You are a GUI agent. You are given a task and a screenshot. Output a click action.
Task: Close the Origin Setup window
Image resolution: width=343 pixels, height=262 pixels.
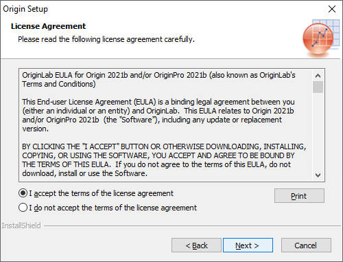tap(332, 9)
